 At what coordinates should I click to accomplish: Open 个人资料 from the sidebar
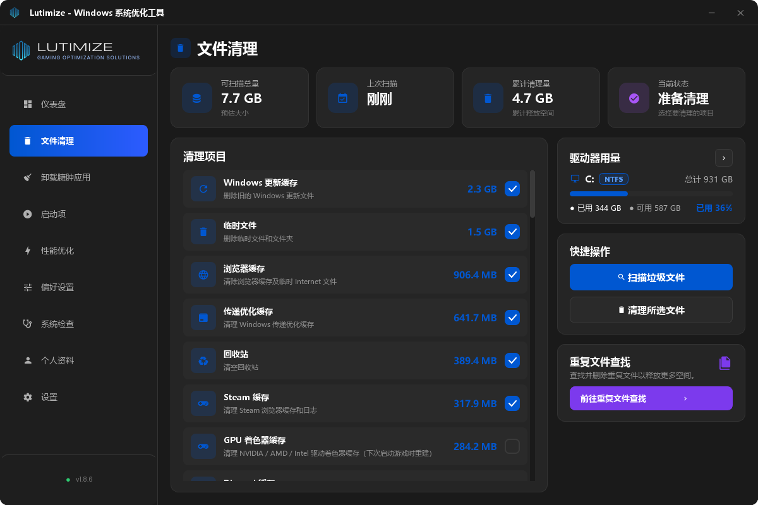tap(78, 360)
